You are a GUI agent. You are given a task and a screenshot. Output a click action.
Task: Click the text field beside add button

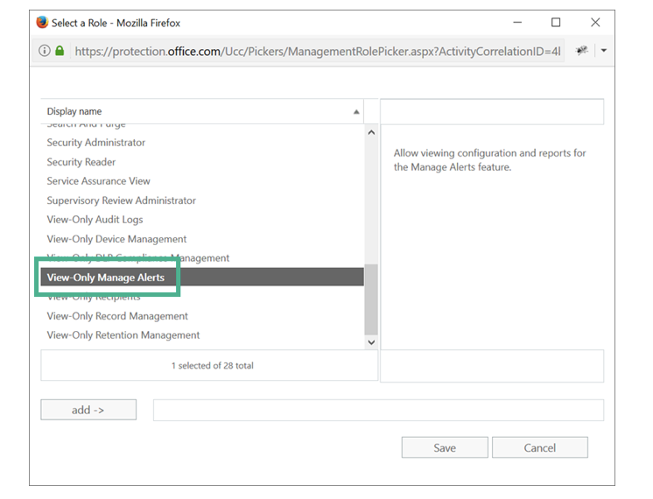point(378,410)
